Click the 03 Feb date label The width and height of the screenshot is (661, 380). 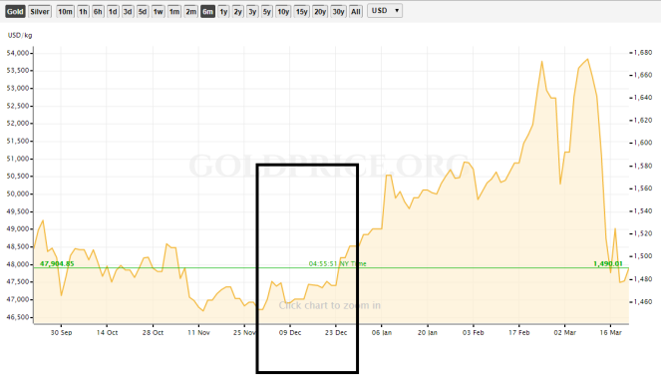(x=473, y=332)
